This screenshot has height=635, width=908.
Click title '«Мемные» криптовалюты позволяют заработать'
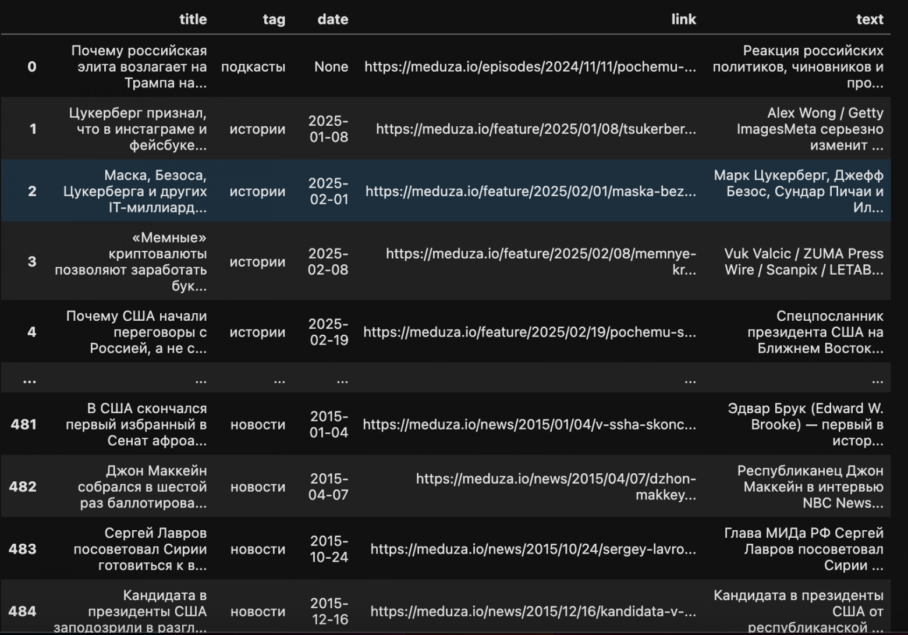(x=131, y=261)
